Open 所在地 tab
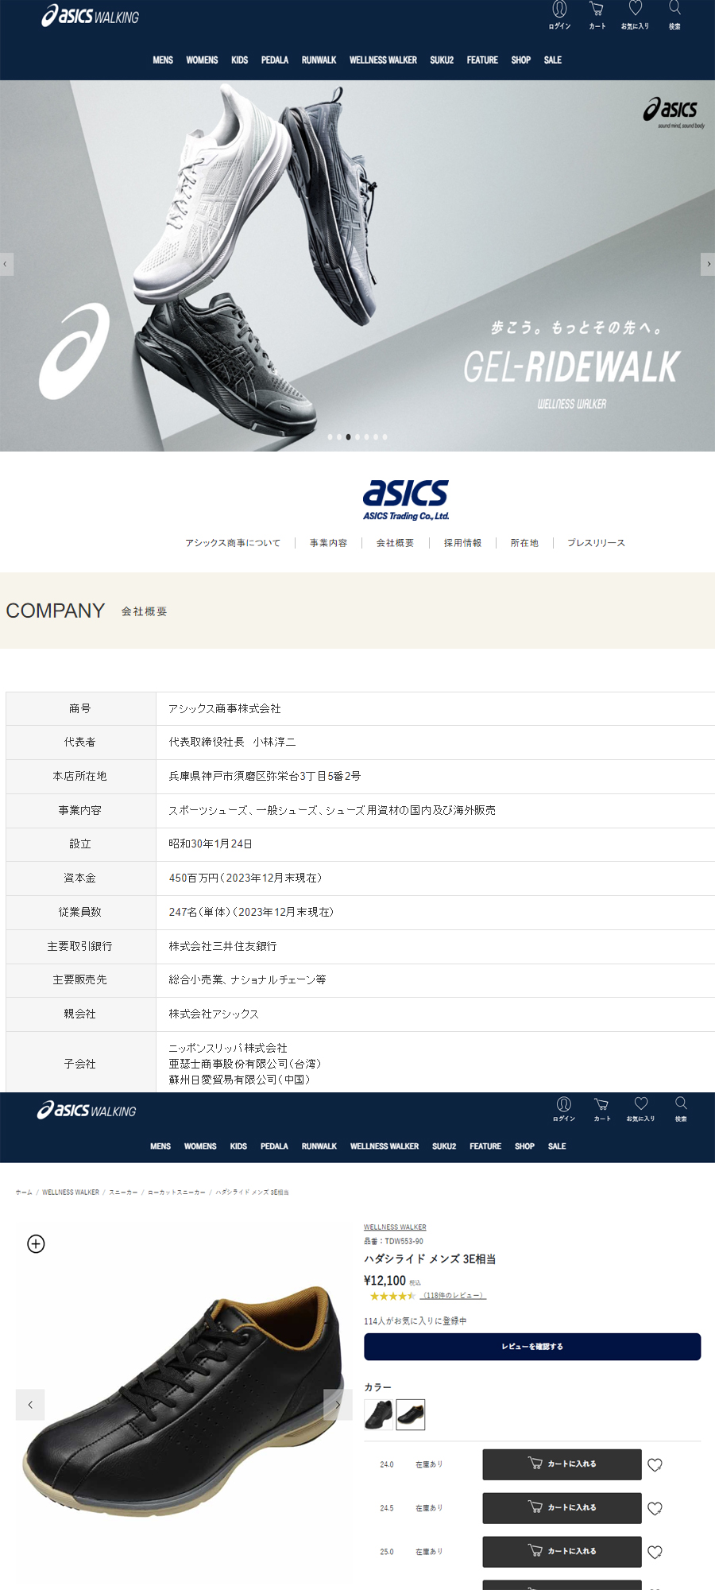The image size is (715, 1590). tap(524, 543)
